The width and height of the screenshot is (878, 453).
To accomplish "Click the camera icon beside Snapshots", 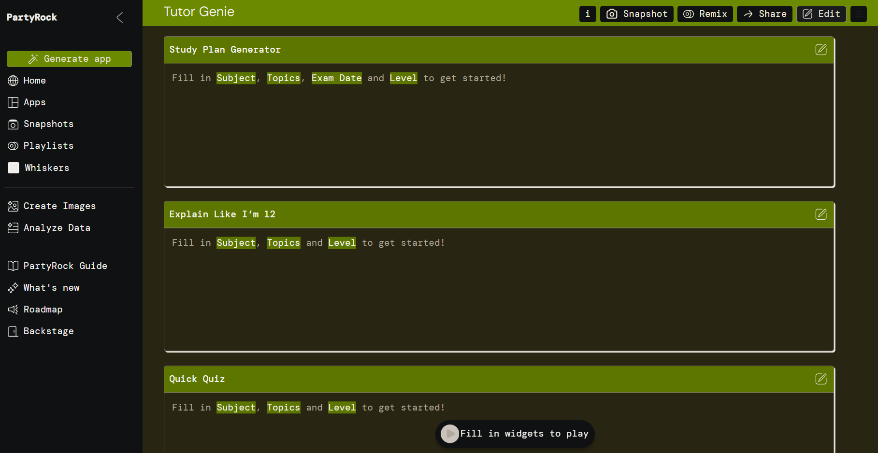I will point(13,124).
